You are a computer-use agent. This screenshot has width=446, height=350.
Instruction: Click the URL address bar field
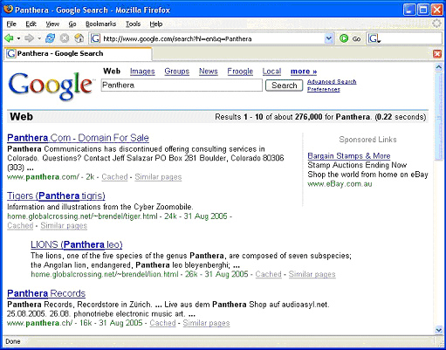pyautogui.click(x=211, y=38)
